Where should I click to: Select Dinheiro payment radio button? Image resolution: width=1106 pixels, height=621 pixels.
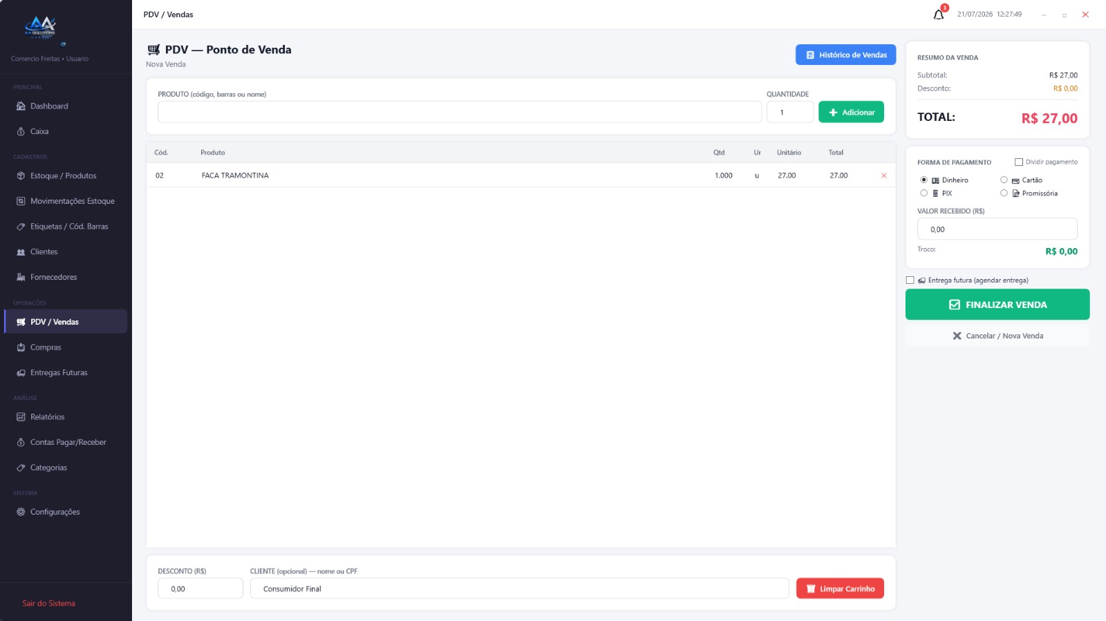pyautogui.click(x=924, y=180)
